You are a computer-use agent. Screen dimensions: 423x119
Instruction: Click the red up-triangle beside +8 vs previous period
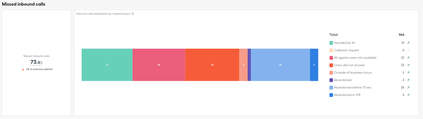[x=23, y=70]
